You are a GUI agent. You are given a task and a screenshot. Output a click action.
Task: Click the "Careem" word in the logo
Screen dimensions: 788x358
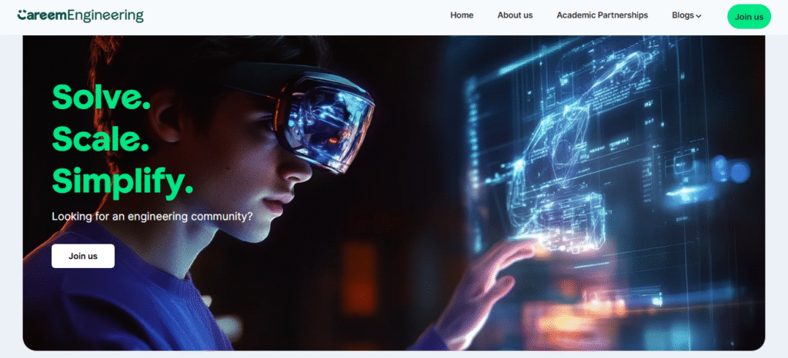coord(42,15)
